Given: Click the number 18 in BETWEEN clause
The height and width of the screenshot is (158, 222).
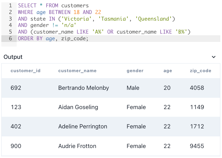Looking at the screenshot, I should tap(76, 12).
